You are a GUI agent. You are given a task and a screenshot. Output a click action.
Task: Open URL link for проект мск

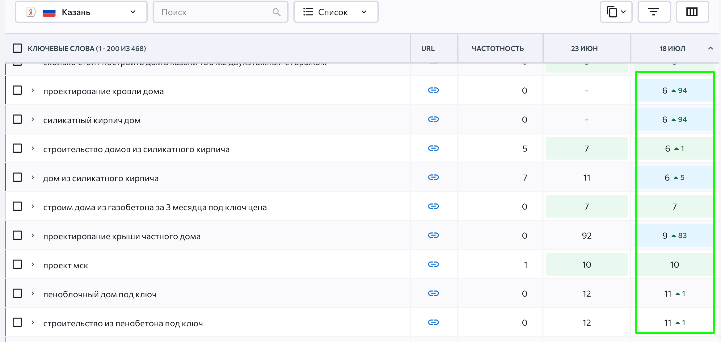click(433, 264)
